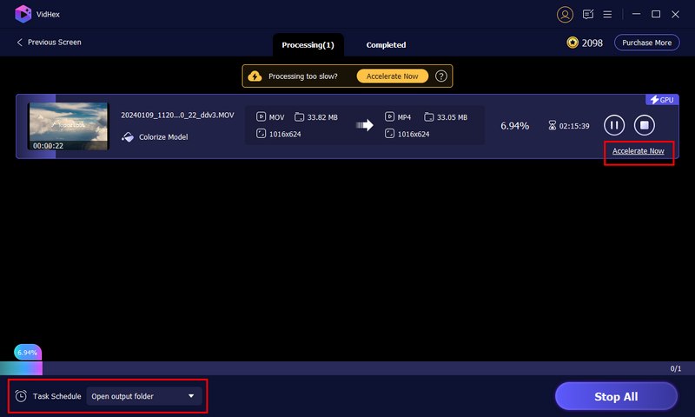Click the underlined Accelerate Now link
695x417 pixels.
coord(638,151)
